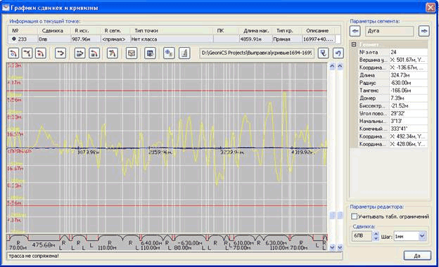
Task: Click the first toolbar icon with curve and circle
Action: 13,53
